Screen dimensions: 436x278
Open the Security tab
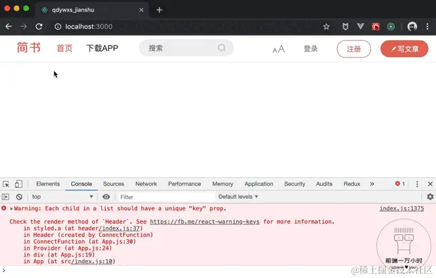(x=295, y=184)
